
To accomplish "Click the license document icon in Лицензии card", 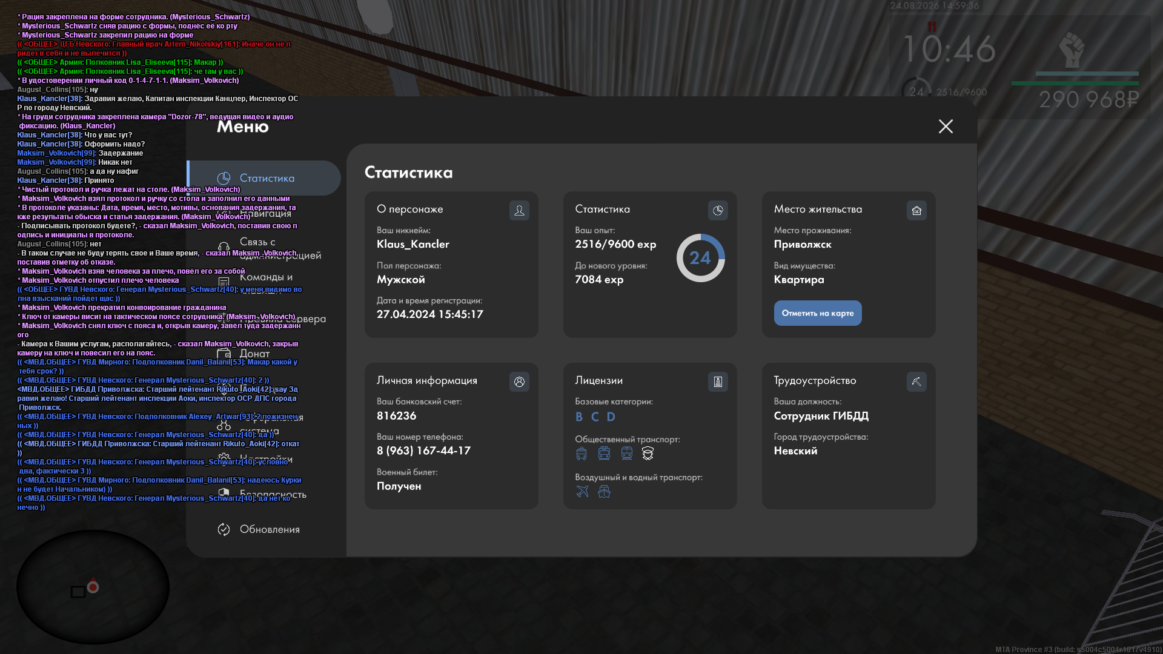I will tap(718, 381).
